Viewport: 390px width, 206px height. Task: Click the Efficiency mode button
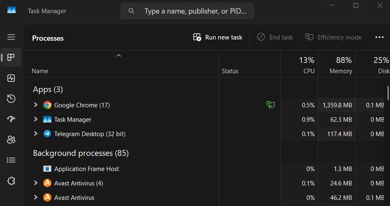pos(333,37)
